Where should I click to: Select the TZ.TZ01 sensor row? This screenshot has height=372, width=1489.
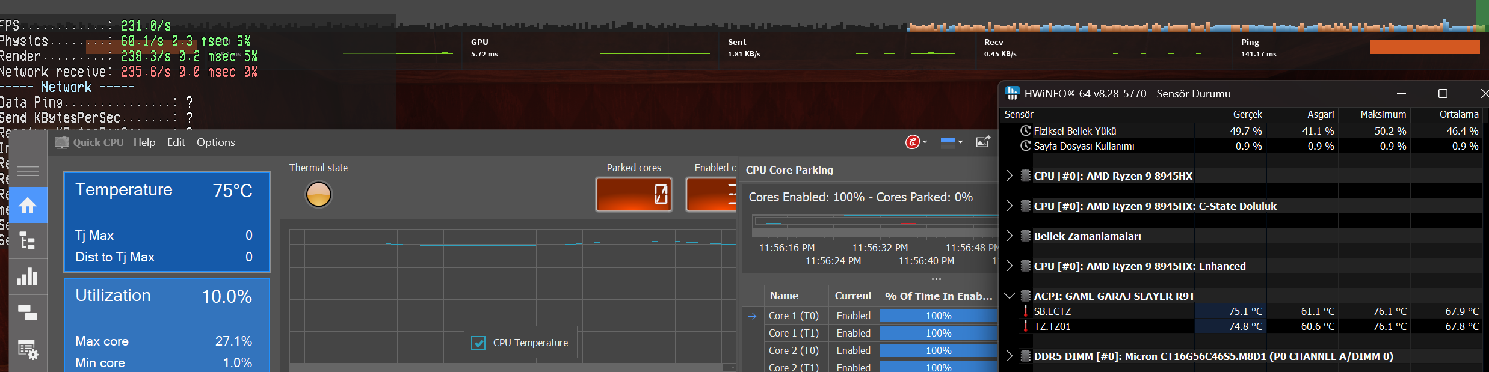coord(1242,326)
